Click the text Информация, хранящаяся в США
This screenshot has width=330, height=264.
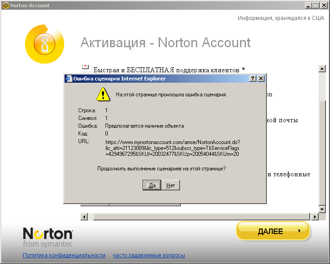click(x=281, y=18)
